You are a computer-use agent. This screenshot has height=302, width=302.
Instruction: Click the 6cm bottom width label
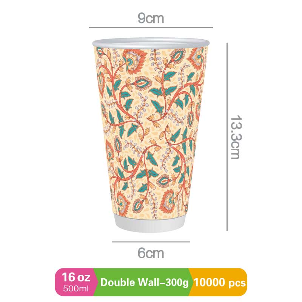pos(151,253)
